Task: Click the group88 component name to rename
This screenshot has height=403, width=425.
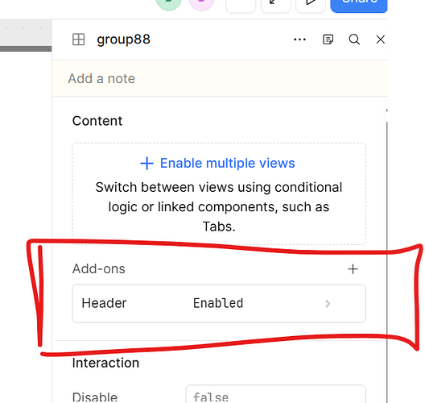Action: 124,39
